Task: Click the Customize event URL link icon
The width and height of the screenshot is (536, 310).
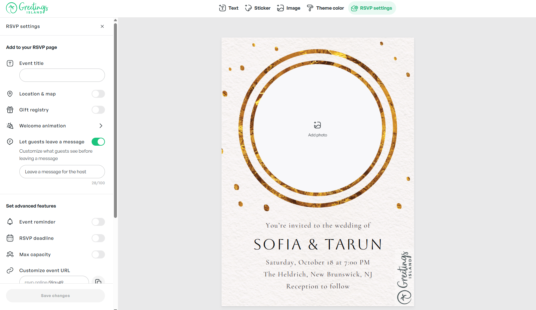Action: coord(10,270)
